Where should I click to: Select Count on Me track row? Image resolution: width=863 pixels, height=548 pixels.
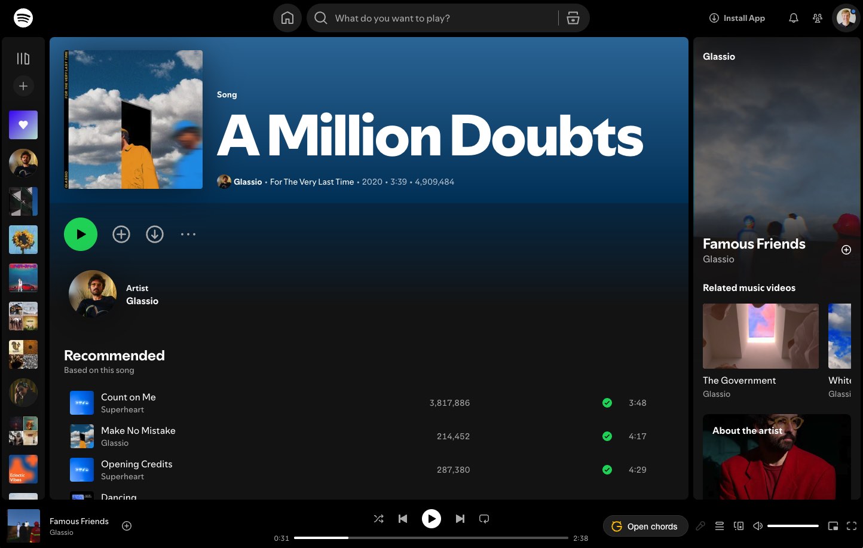(x=369, y=403)
